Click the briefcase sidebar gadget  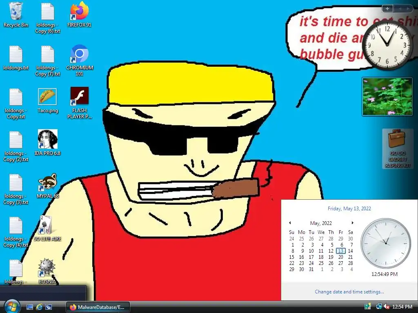[x=398, y=148]
